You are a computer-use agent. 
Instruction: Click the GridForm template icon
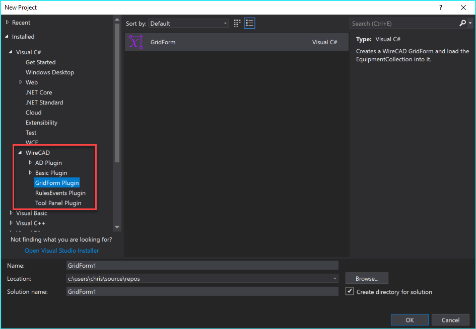pos(135,42)
